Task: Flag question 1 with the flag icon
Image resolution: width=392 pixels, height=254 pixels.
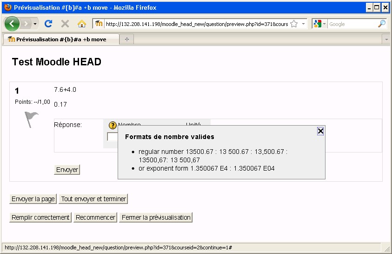Action: 31,120
